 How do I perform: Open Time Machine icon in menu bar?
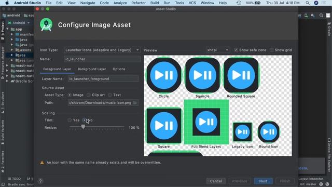pyautogui.click(x=239, y=3)
